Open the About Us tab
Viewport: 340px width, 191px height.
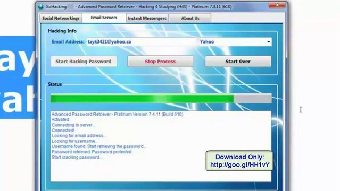(x=190, y=18)
